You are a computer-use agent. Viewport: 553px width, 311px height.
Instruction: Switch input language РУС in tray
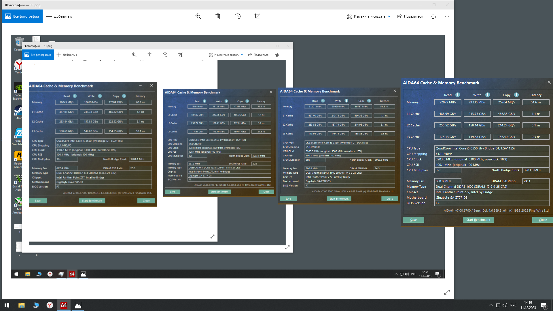[x=513, y=305]
